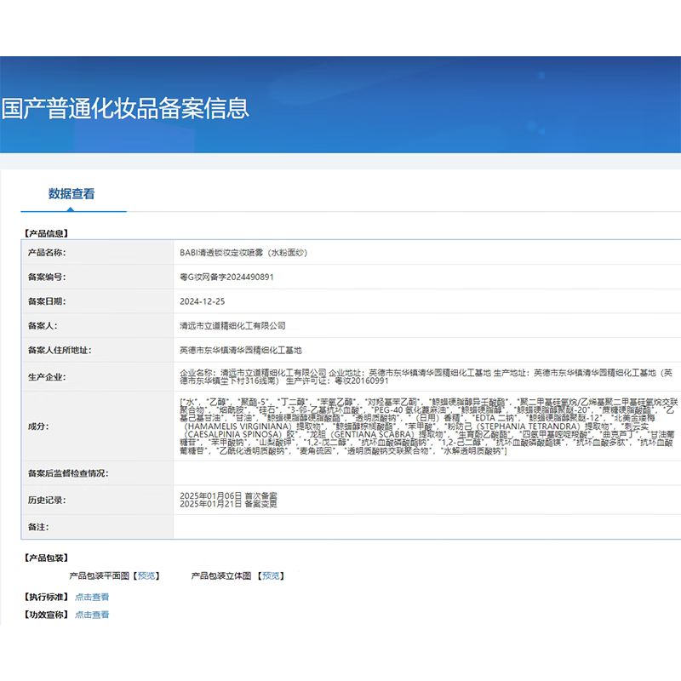681x681 pixels.
Task: Click the filer name 清远市立道精细化工有限公司
Action: [x=232, y=326]
